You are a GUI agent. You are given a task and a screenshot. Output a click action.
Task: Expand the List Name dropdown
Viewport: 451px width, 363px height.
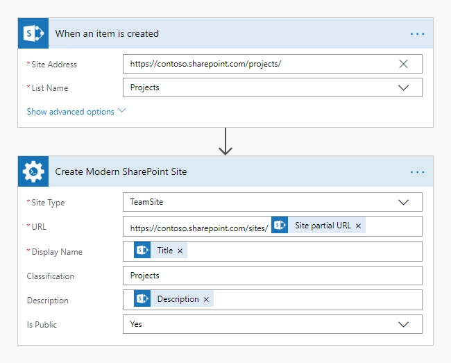[403, 87]
